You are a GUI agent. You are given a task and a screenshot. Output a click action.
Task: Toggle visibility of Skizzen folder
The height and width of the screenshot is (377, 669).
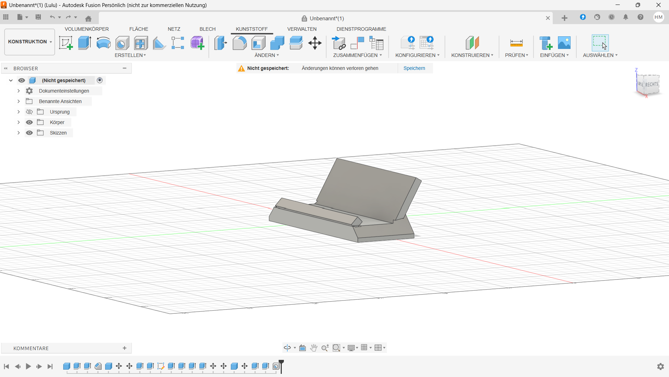tap(29, 133)
